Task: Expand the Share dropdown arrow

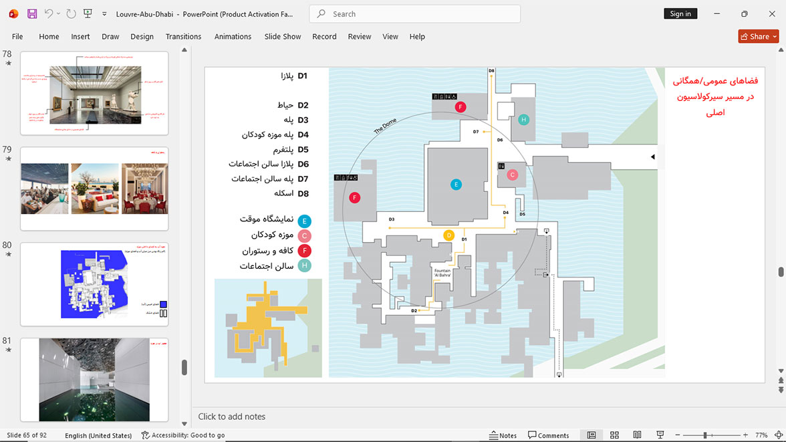Action: [x=775, y=36]
